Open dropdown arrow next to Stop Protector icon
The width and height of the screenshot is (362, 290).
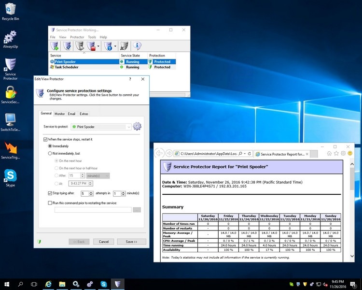[x=98, y=46]
